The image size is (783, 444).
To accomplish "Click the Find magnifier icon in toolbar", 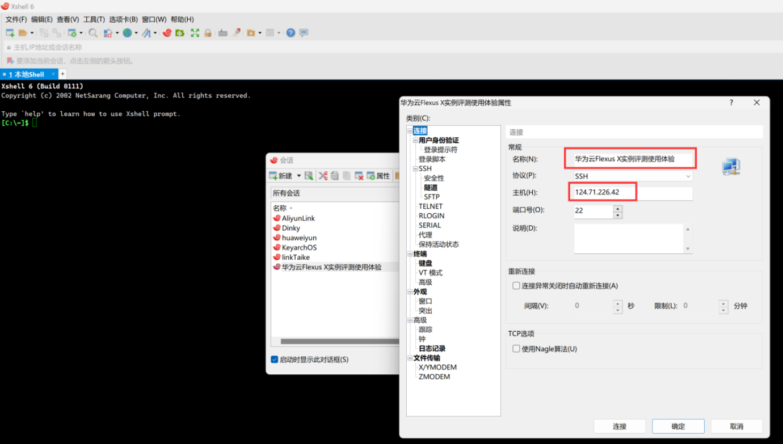I will pyautogui.click(x=93, y=33).
